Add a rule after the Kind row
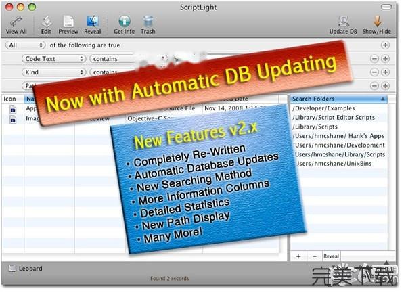The height and width of the screenshot is (295, 406). pos(385,72)
